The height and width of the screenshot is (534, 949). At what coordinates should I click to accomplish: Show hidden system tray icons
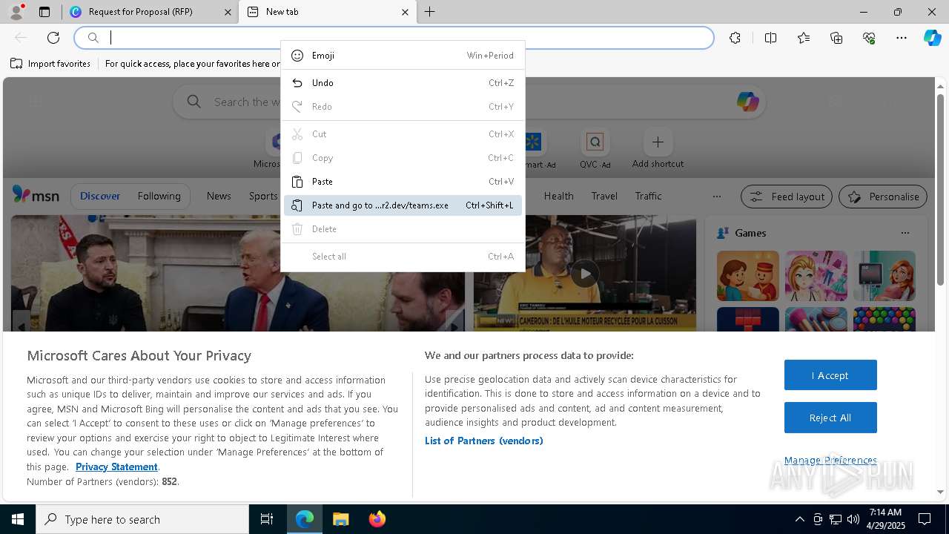(799, 519)
